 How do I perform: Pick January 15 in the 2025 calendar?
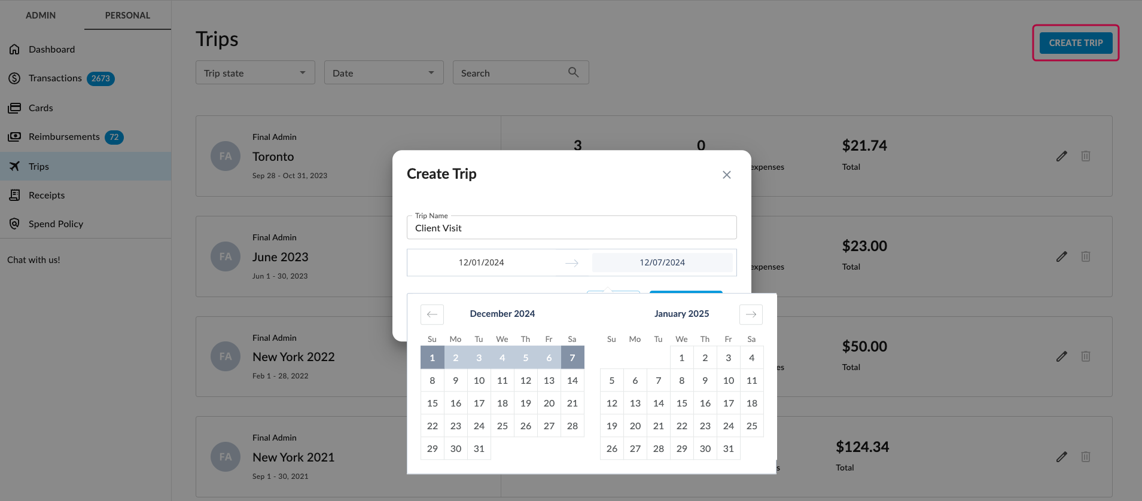pos(681,403)
